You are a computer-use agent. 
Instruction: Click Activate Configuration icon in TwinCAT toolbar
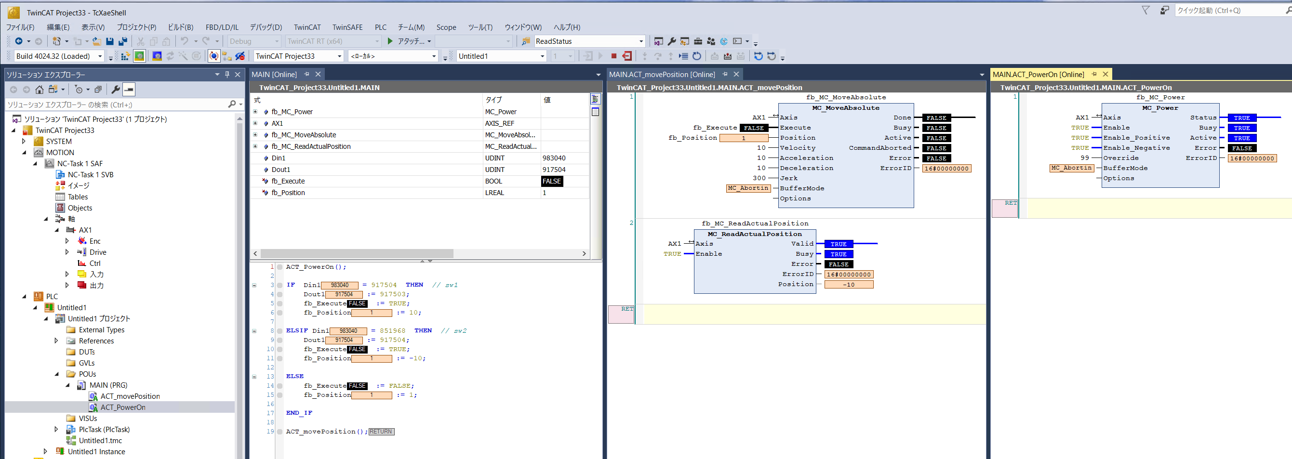[125, 56]
